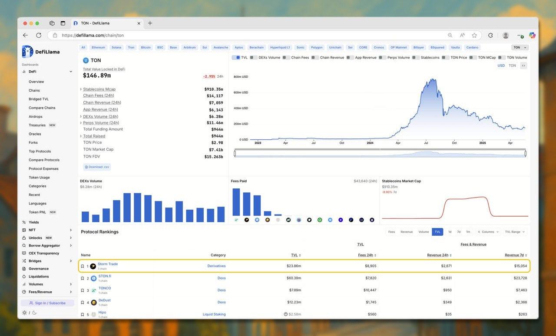Viewport: 556px width, 336px height.
Task: Select the Solana chain tab
Action: click(116, 47)
